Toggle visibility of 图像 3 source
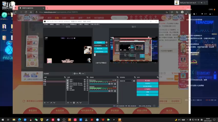This screenshot has width=218, height=122. tap(84, 80)
